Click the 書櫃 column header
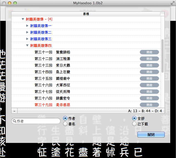Image resolution: width=176 pixels, height=158 pixels. 86,14
